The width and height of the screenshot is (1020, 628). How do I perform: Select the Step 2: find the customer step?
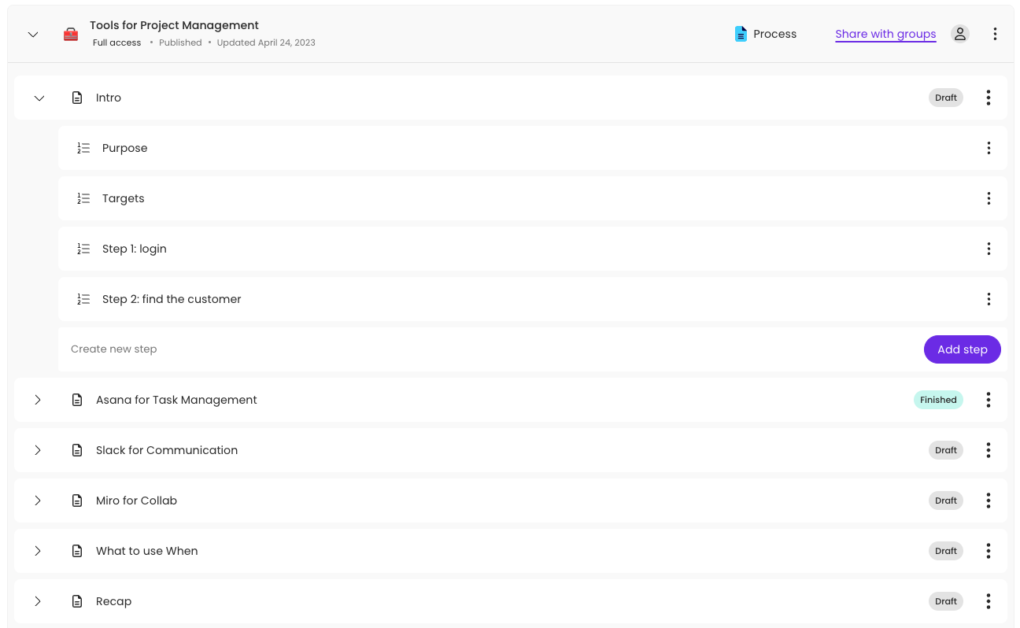pyautogui.click(x=172, y=299)
